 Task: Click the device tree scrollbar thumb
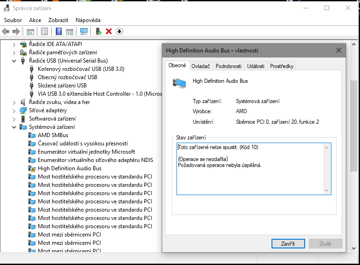[x=354, y=126]
